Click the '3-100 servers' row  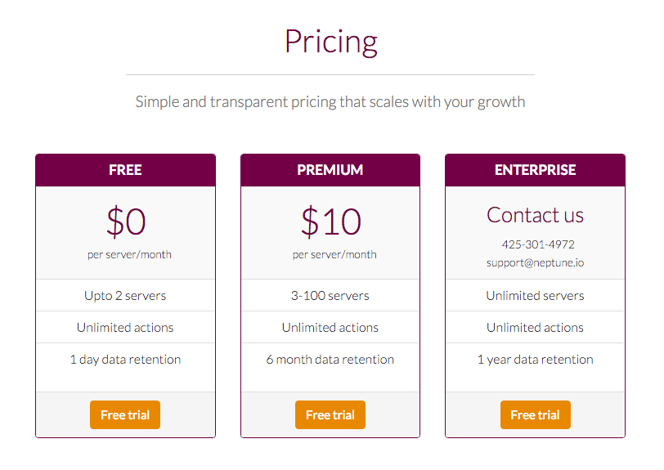[330, 295]
